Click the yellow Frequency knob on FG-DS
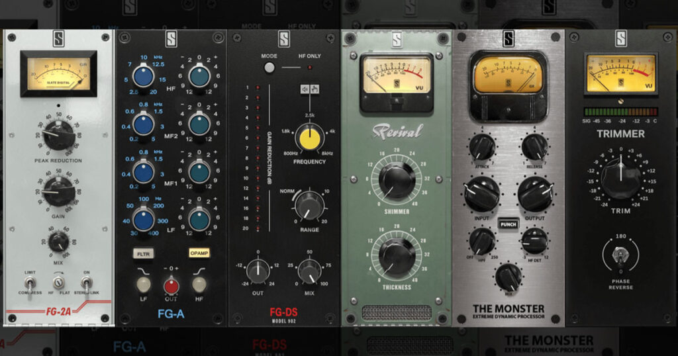This screenshot has width=678, height=356. point(307,138)
